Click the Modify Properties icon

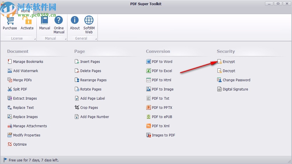(x=9, y=135)
